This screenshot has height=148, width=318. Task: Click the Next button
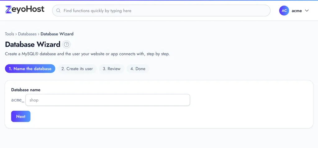click(21, 116)
